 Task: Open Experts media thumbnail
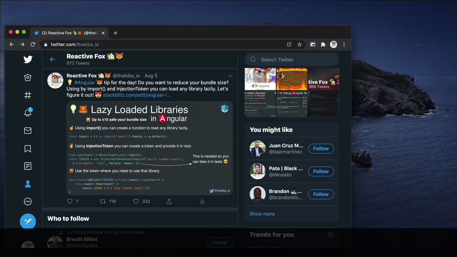click(260, 79)
